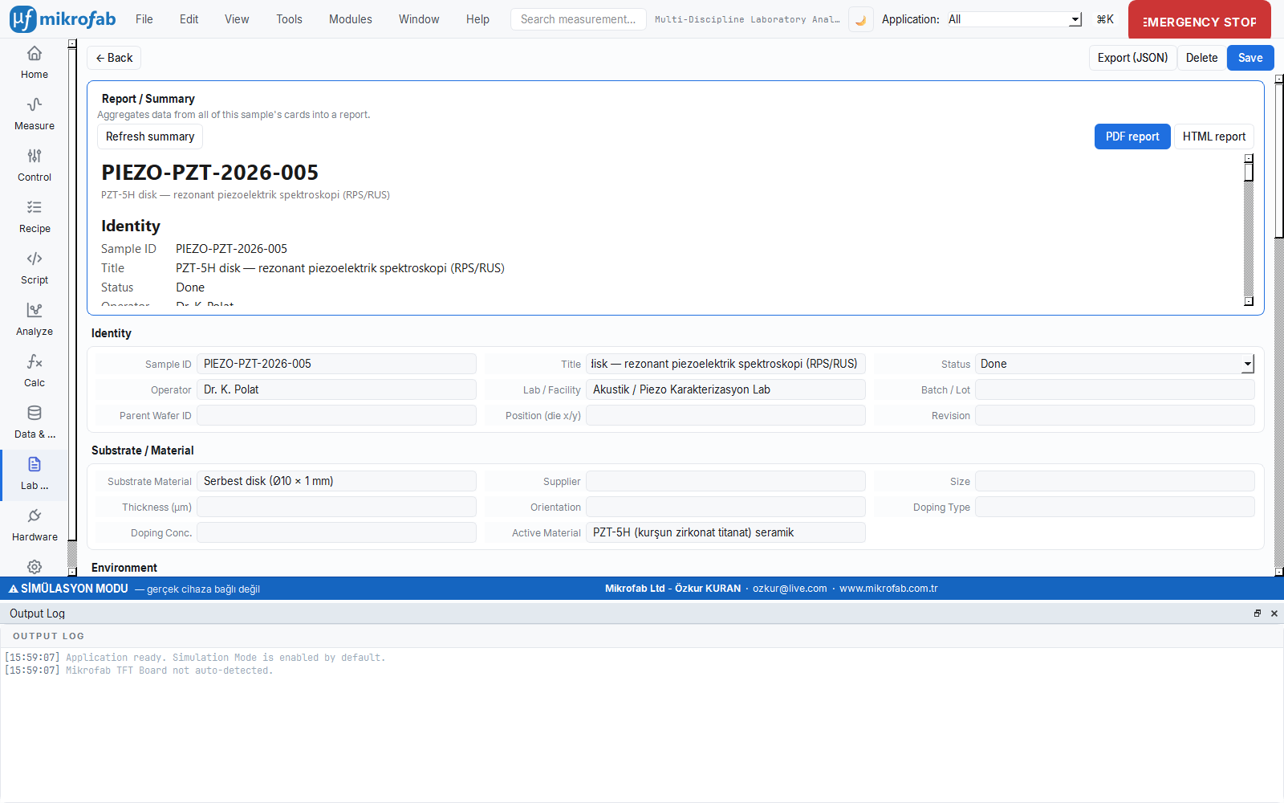Click the Revision field
The height and width of the screenshot is (803, 1284).
1115,415
